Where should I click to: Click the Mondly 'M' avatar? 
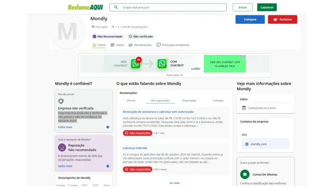point(67,32)
